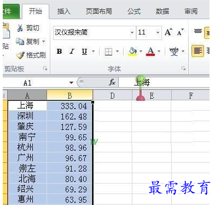Select the cell containing 崇左
Screen dimensions: 215x205
coord(27,168)
